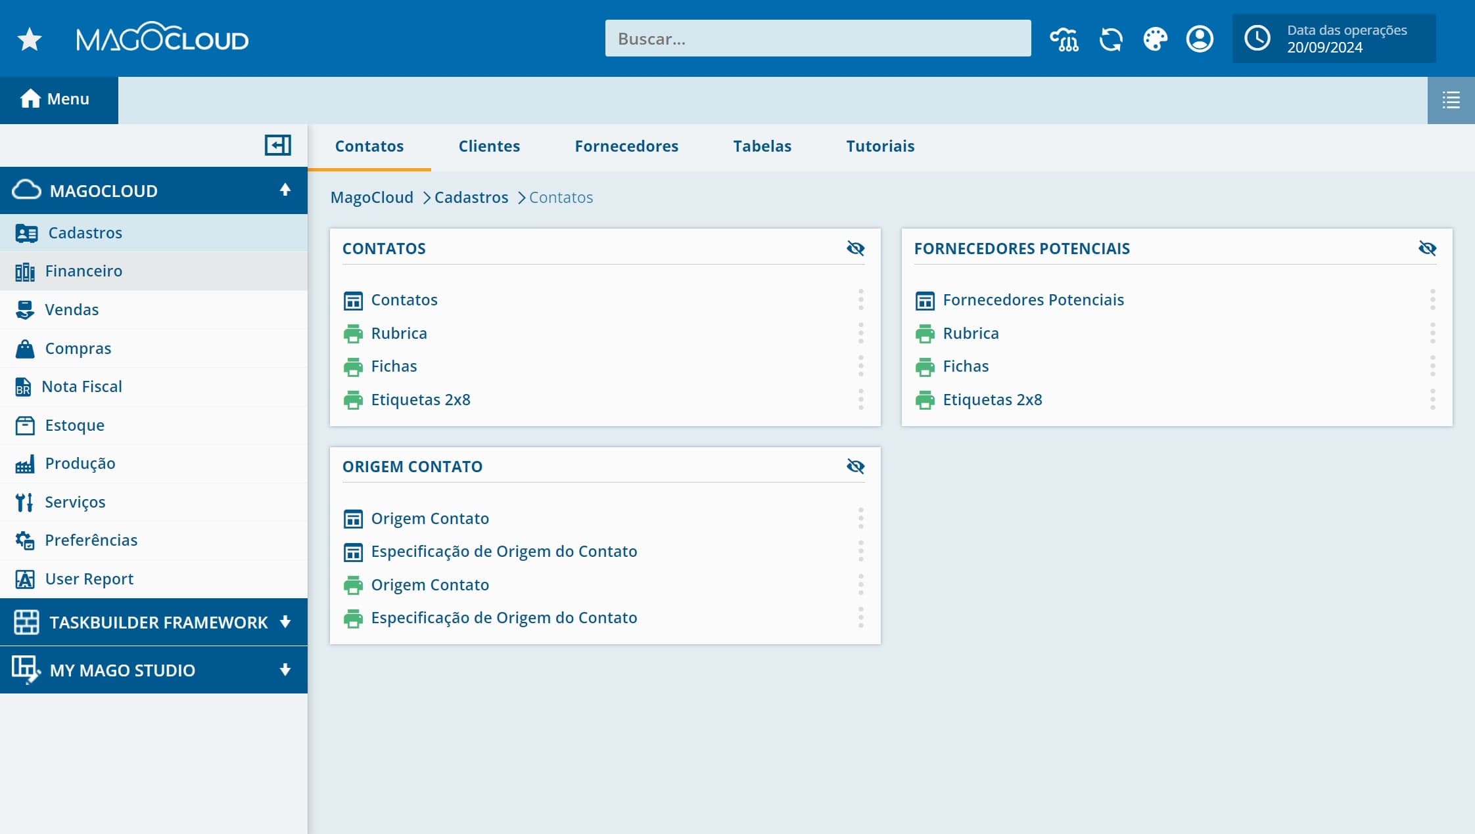The width and height of the screenshot is (1475, 834).
Task: Select Nota Fiscal in the sidebar
Action: [154, 387]
